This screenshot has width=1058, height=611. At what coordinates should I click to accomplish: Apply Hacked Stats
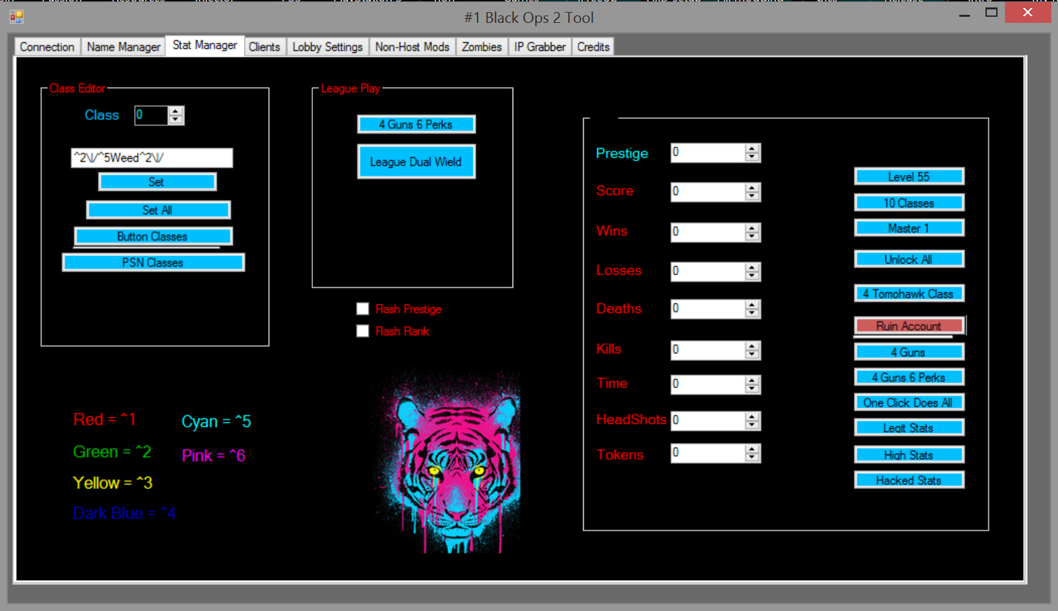click(x=909, y=481)
